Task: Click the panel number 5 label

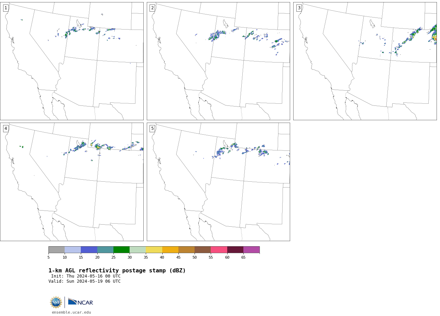Action: click(x=152, y=128)
